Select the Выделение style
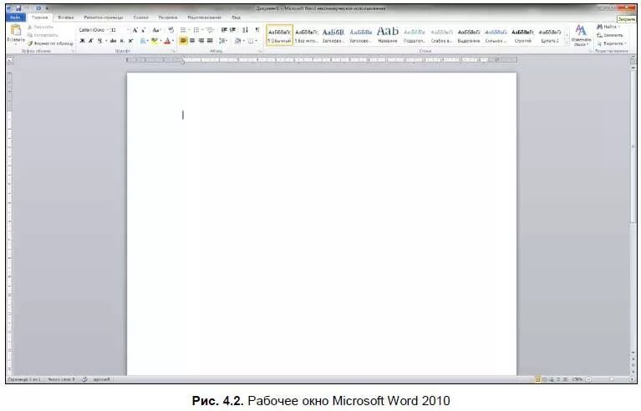641x411 pixels. click(469, 35)
